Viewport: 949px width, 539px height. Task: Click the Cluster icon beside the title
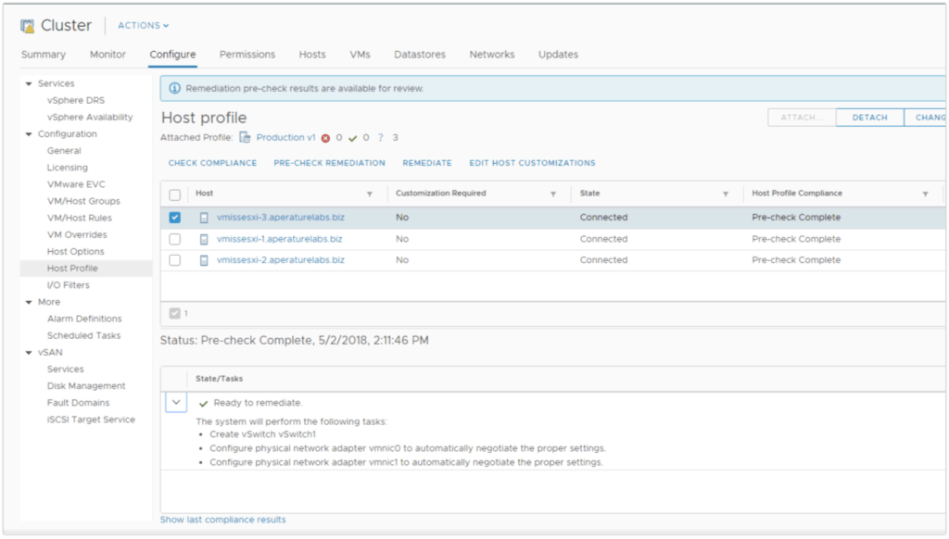[x=27, y=26]
